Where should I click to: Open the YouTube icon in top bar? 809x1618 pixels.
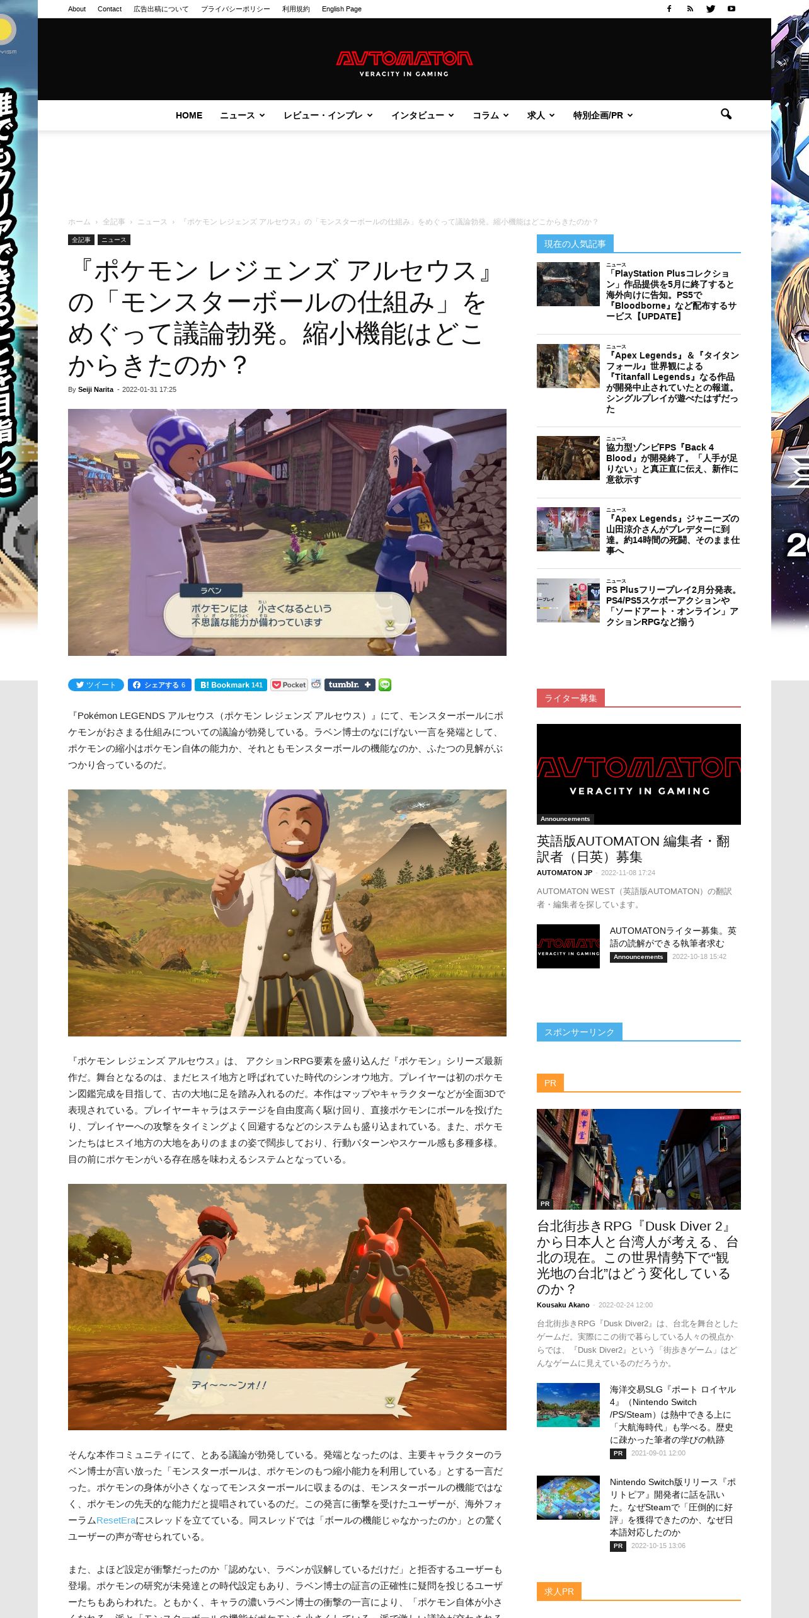click(x=732, y=9)
